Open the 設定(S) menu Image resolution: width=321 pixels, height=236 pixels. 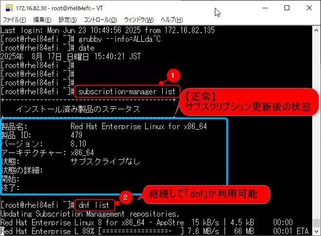(x=68, y=20)
